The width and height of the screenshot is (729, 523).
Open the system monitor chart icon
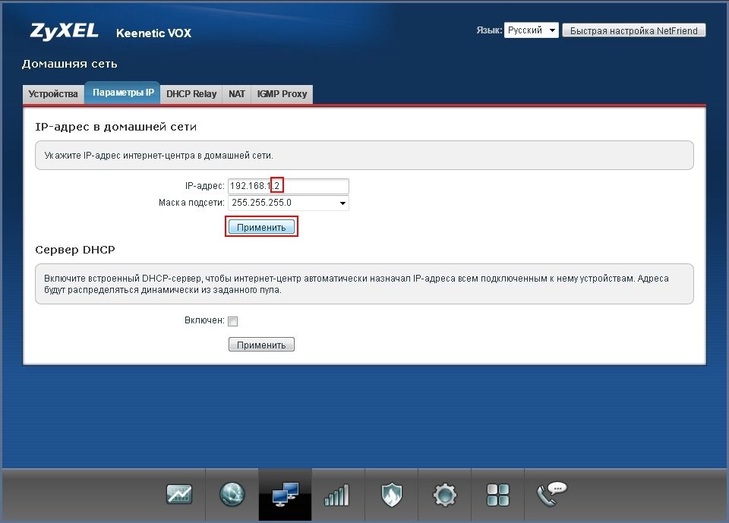pyautogui.click(x=179, y=495)
